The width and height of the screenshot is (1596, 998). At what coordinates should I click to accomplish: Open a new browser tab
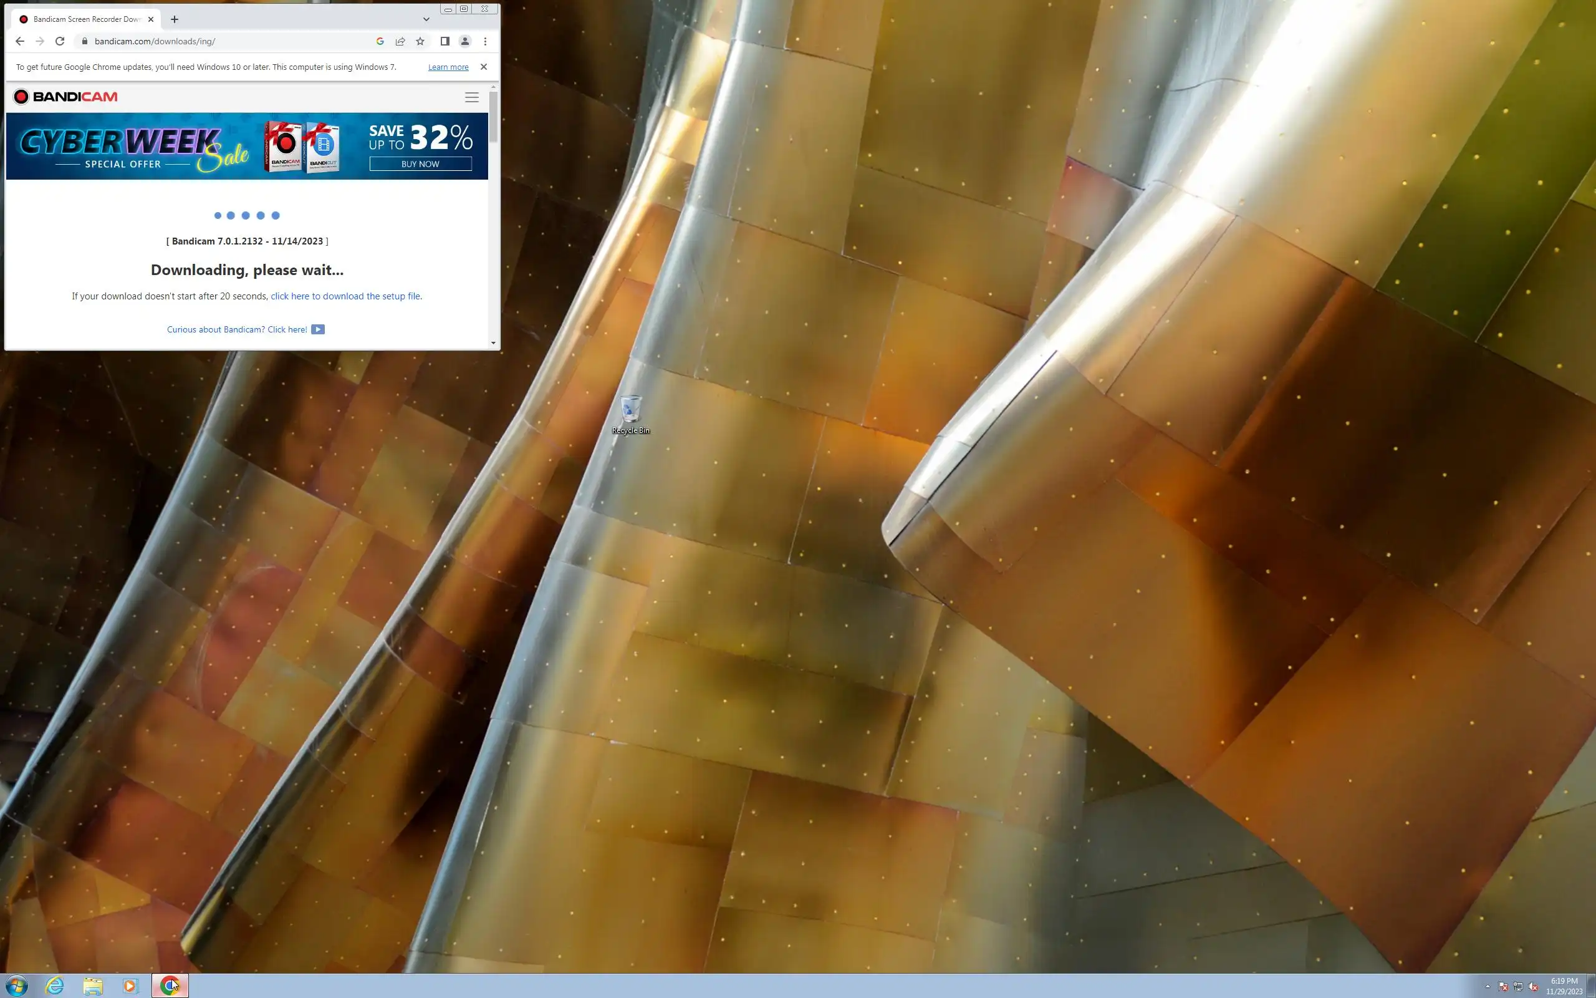pyautogui.click(x=174, y=19)
